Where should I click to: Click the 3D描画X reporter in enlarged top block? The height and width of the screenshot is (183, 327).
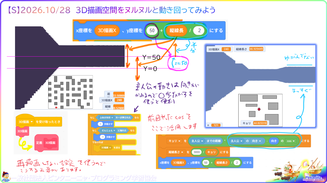(x=107, y=30)
